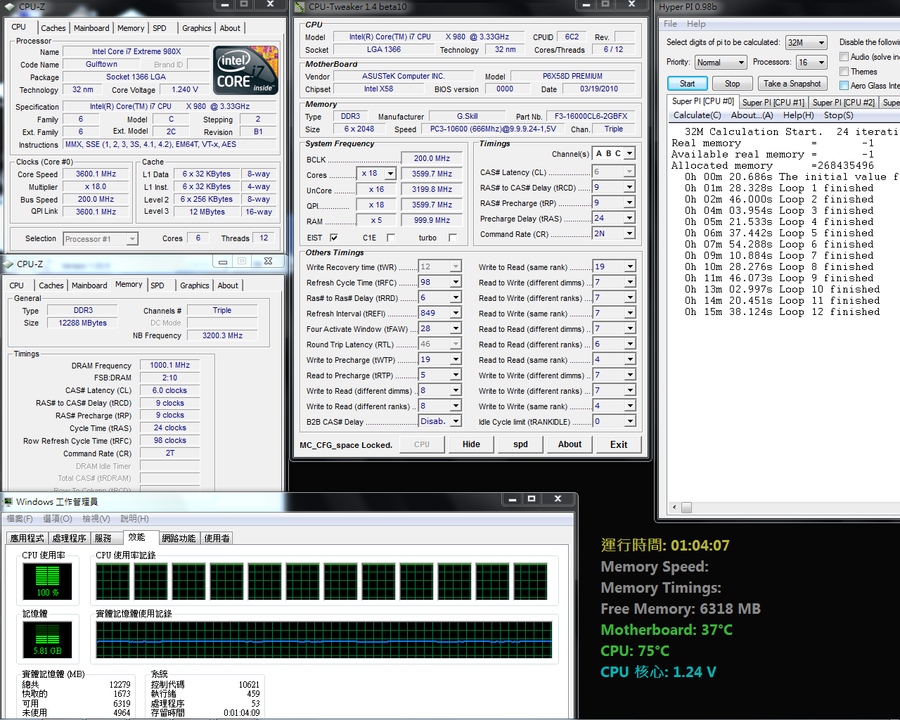Open SPD tab in top CPU-Z window

coord(160,28)
